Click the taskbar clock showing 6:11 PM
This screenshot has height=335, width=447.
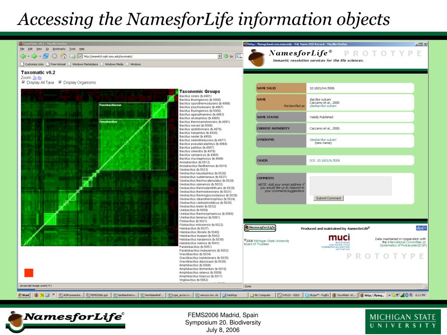tap(420, 295)
